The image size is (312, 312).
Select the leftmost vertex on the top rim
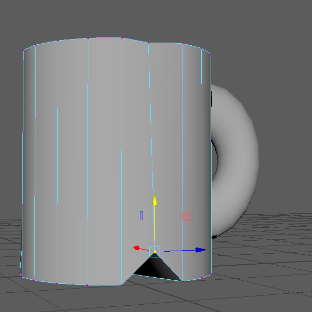click(x=24, y=50)
